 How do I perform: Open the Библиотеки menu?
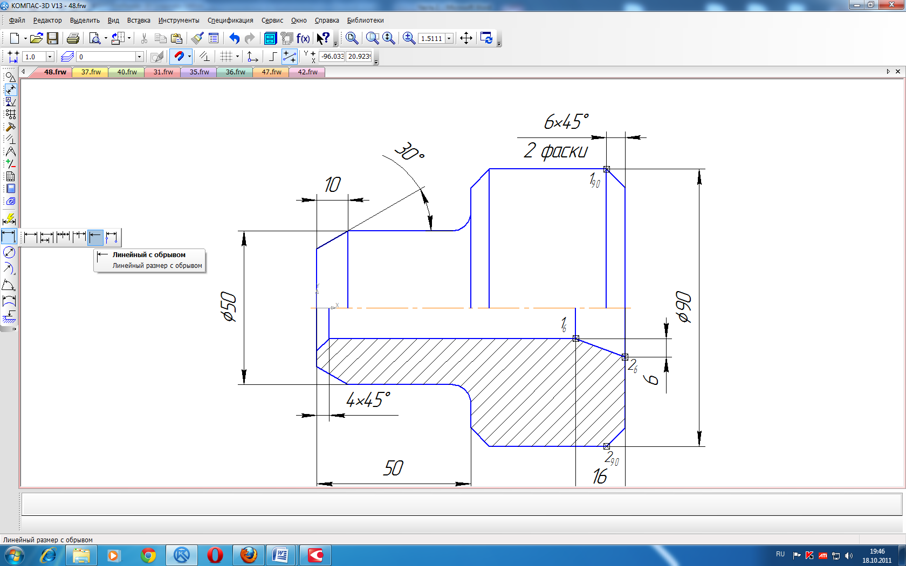pyautogui.click(x=365, y=20)
